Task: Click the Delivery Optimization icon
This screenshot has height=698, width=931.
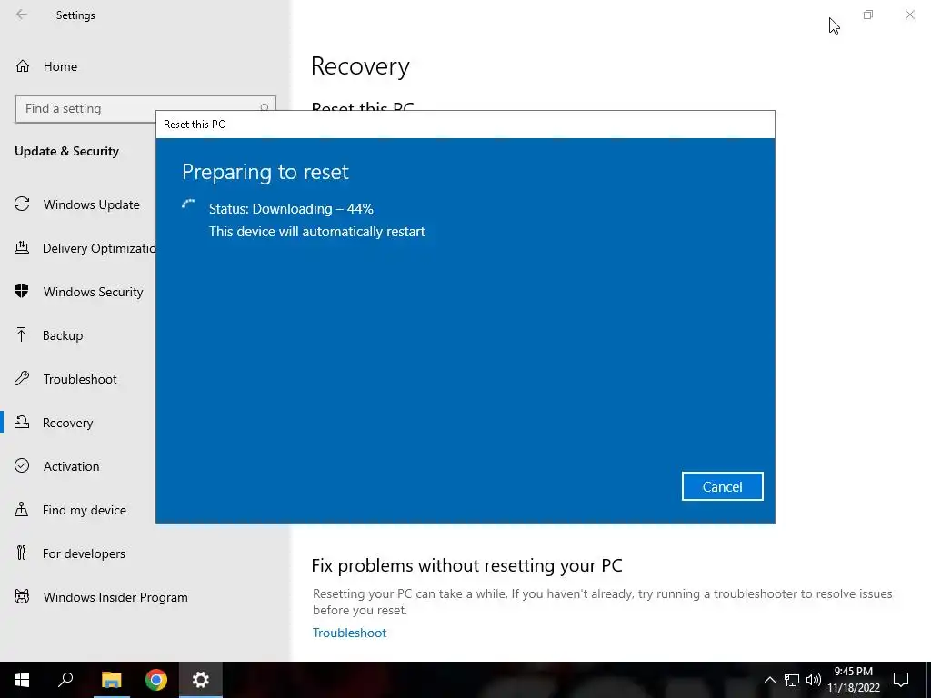Action: (x=22, y=247)
